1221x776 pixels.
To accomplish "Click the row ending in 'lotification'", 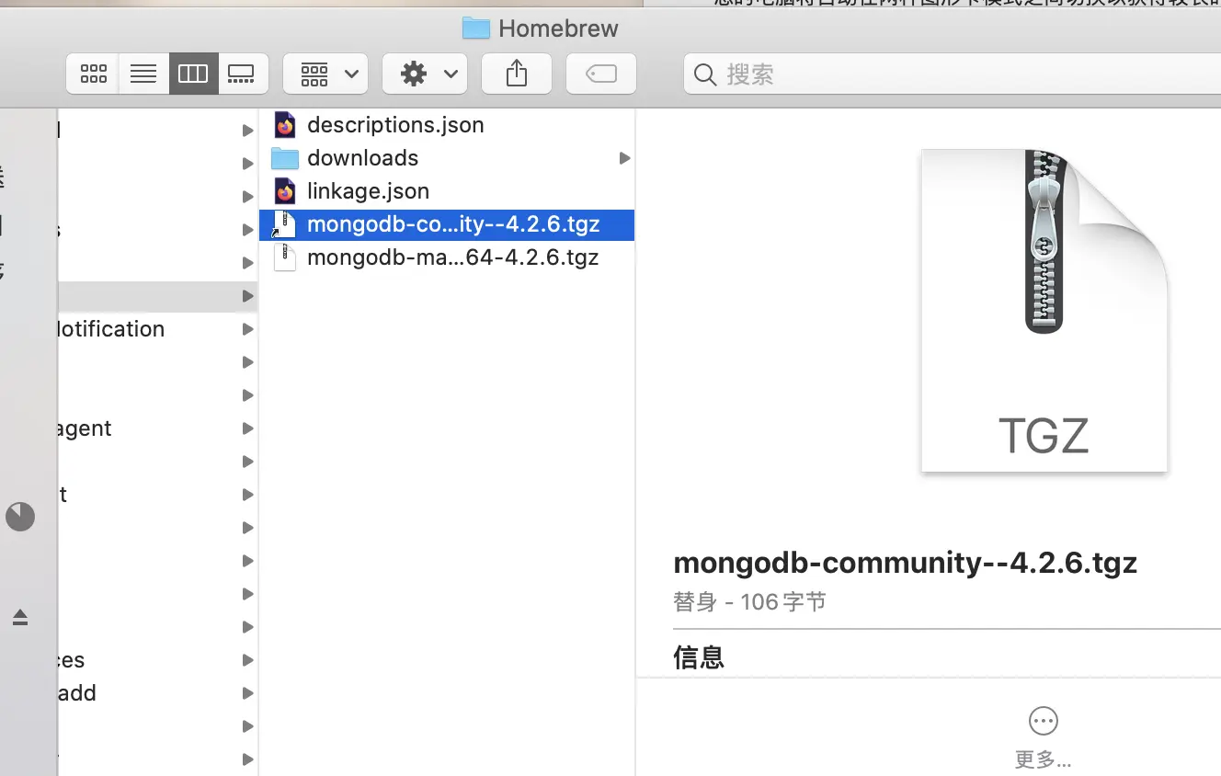I will [158, 329].
